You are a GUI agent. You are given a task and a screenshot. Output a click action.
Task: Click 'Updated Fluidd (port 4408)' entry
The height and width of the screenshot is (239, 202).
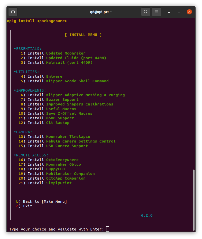click(76, 58)
